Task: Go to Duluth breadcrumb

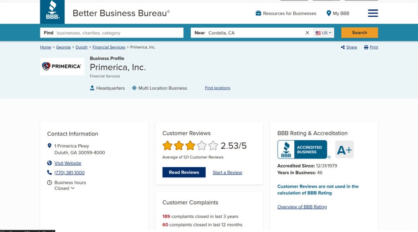Action: (x=81, y=47)
